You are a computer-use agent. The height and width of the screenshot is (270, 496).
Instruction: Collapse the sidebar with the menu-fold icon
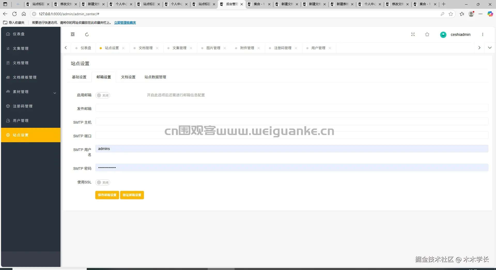tap(73, 35)
